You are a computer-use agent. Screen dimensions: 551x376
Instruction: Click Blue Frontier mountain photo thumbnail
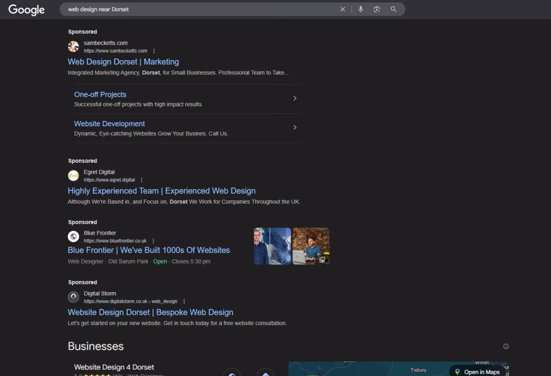pyautogui.click(x=272, y=246)
